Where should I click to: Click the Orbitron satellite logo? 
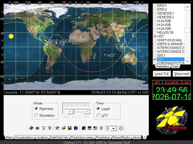(x=171, y=119)
